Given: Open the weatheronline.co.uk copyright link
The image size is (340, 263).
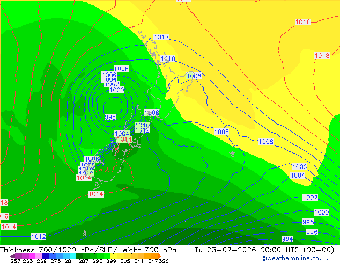Looking at the screenshot, I should pos(295,258).
